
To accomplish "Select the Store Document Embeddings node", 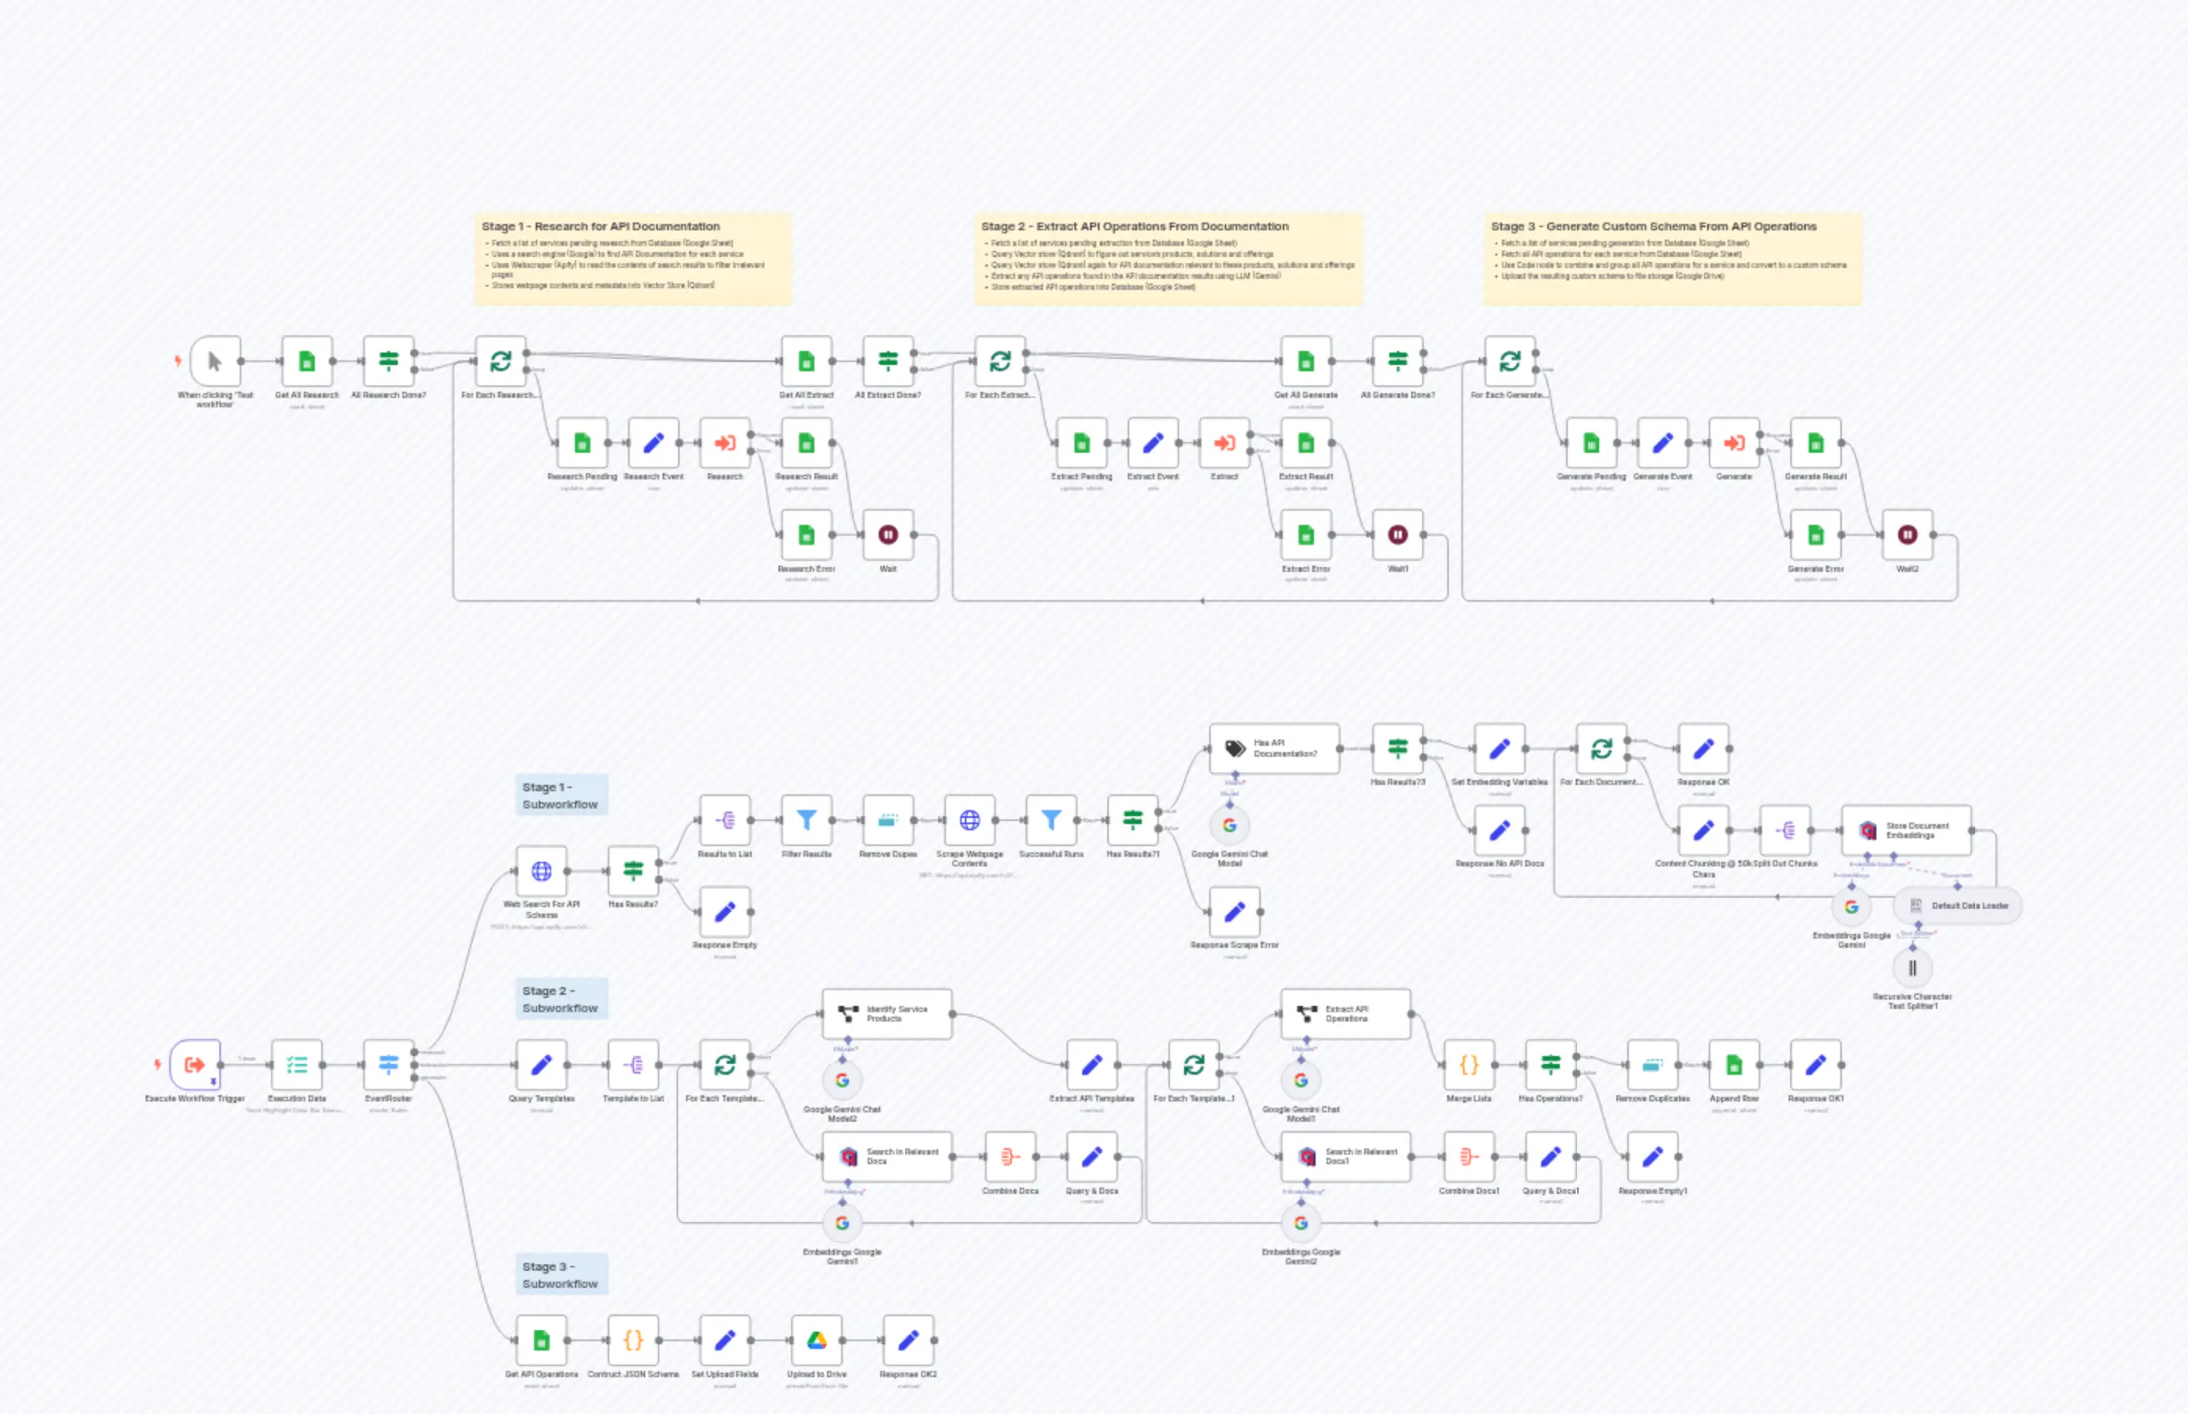I will 1905,830.
